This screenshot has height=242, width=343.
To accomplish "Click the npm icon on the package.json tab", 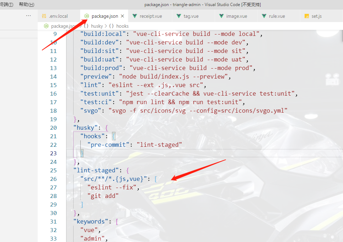I will tap(86, 16).
